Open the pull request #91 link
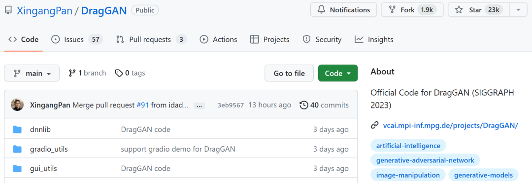Image resolution: width=532 pixels, height=183 pixels. (x=143, y=105)
